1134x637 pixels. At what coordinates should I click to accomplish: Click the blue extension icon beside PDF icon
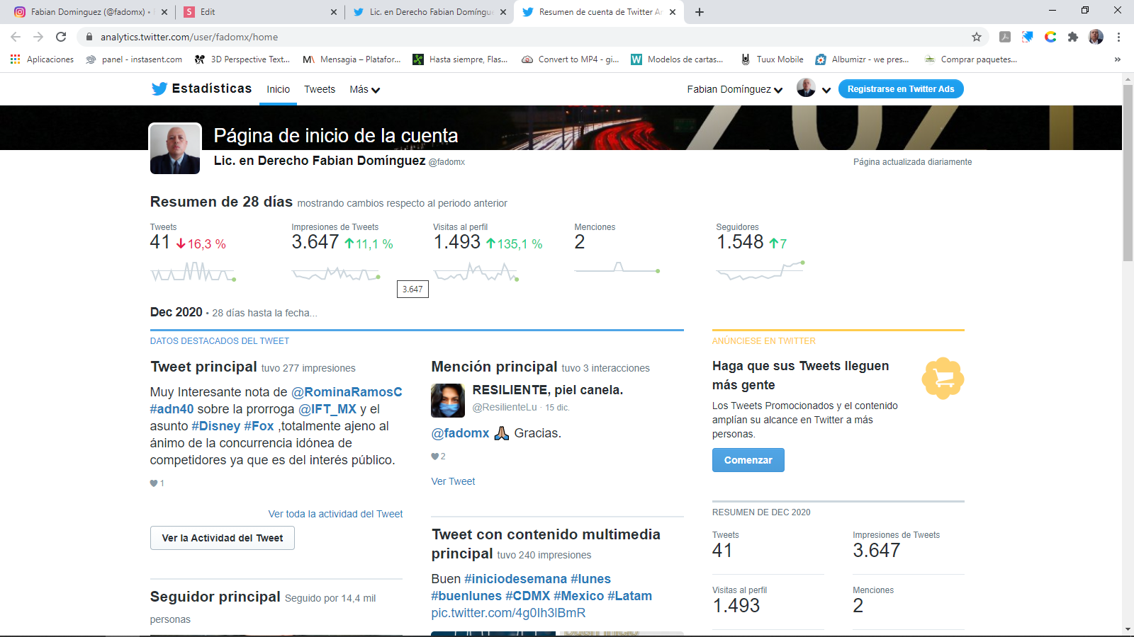[1028, 37]
